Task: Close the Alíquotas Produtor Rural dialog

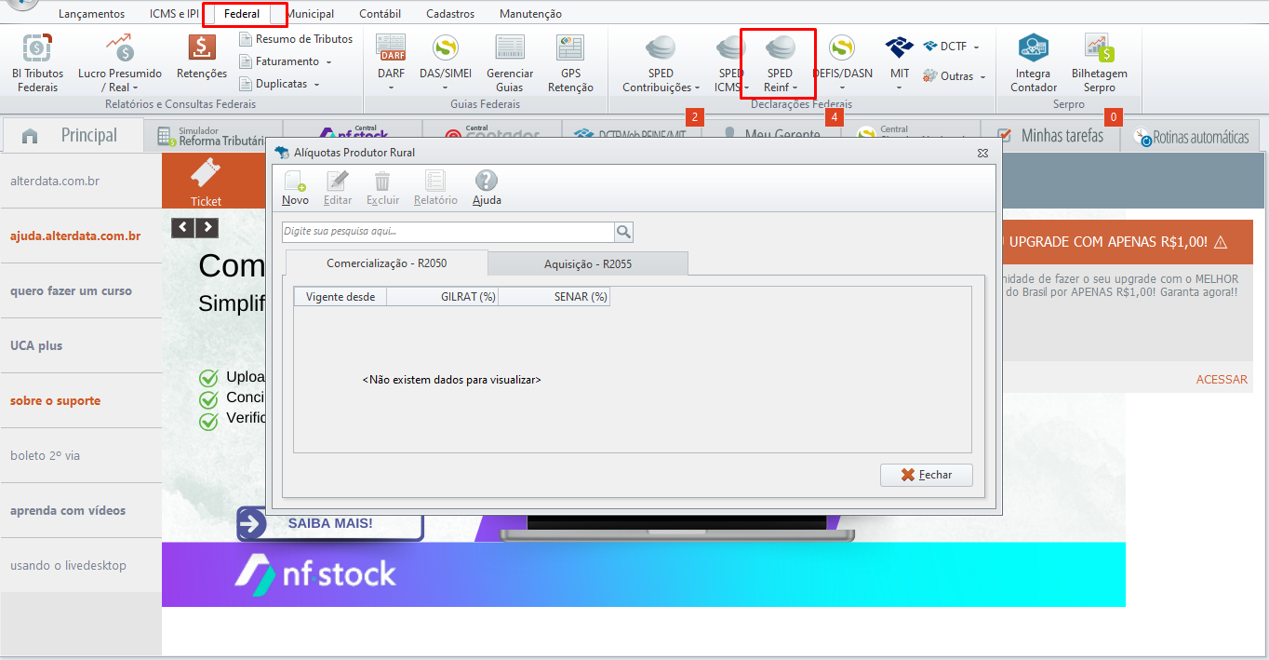Action: coord(982,153)
